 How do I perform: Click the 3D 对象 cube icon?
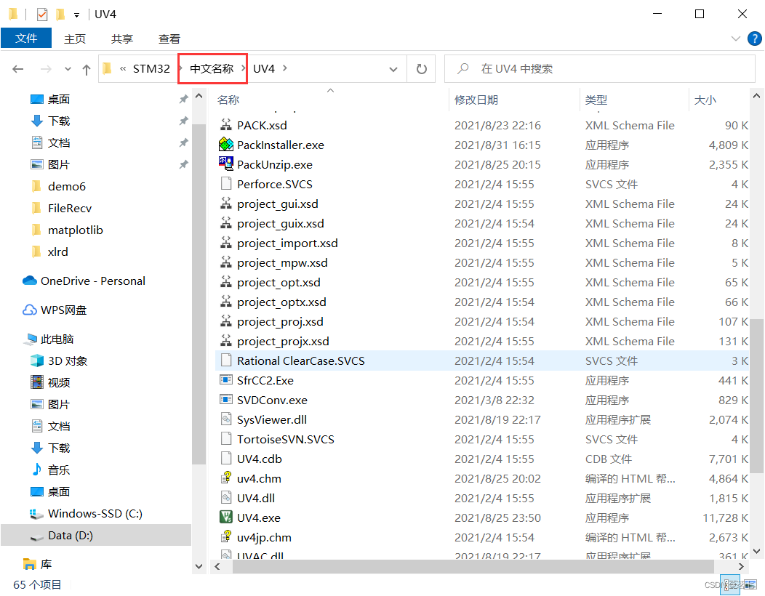tap(36, 361)
